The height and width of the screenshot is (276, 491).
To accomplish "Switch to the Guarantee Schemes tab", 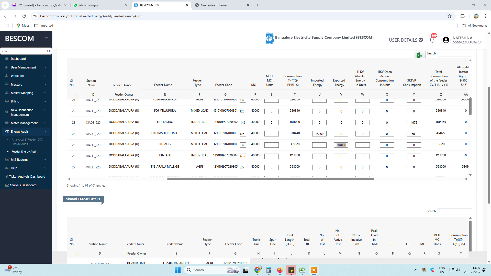I will 214,5.
